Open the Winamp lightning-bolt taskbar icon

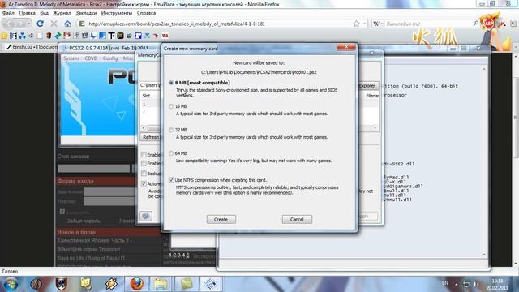(x=111, y=284)
